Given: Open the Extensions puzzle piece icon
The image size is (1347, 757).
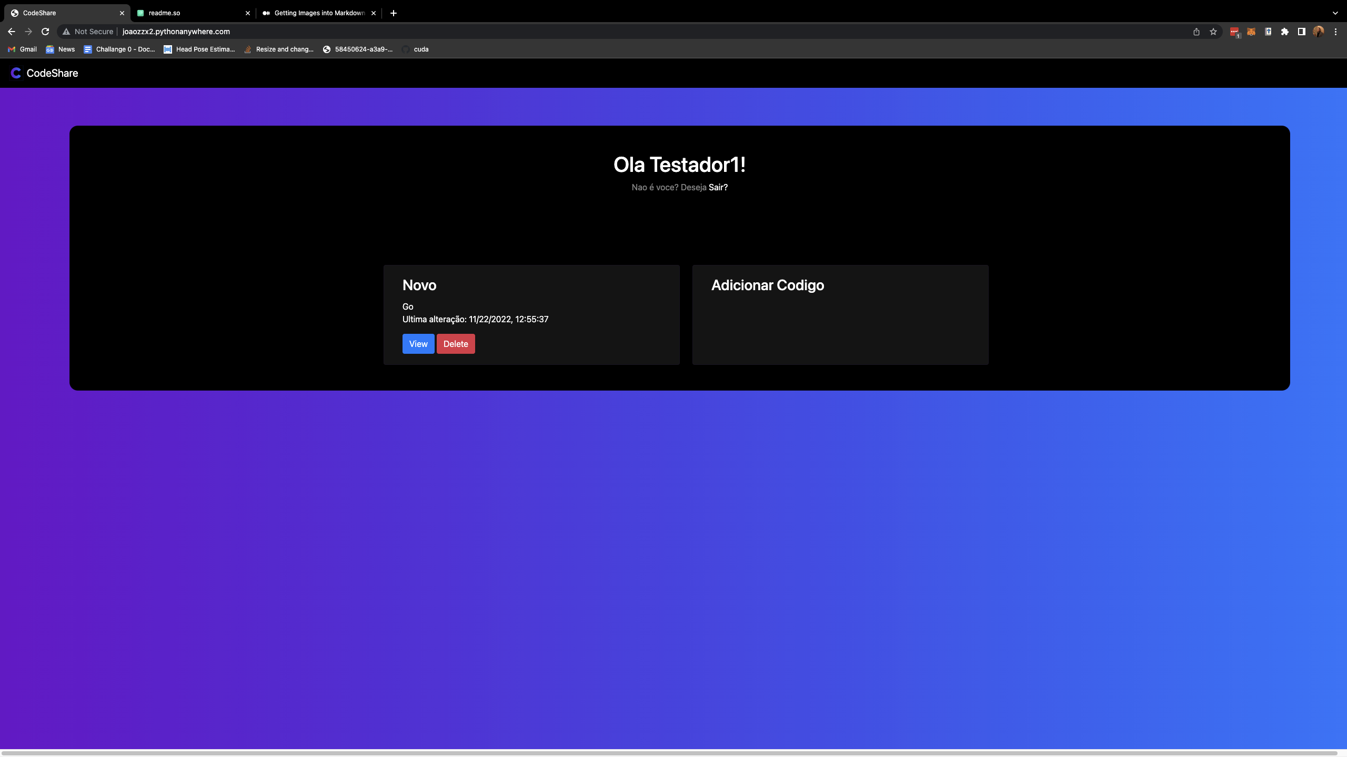Looking at the screenshot, I should coord(1285,32).
